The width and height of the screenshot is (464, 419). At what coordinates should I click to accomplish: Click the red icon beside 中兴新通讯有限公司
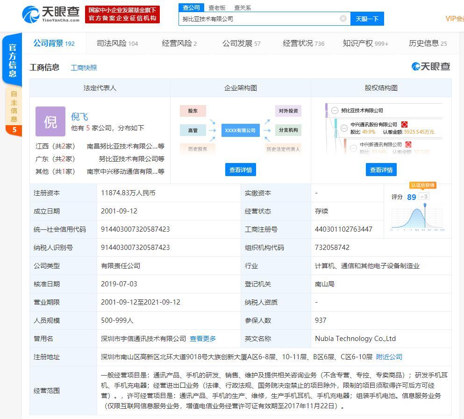[408, 144]
